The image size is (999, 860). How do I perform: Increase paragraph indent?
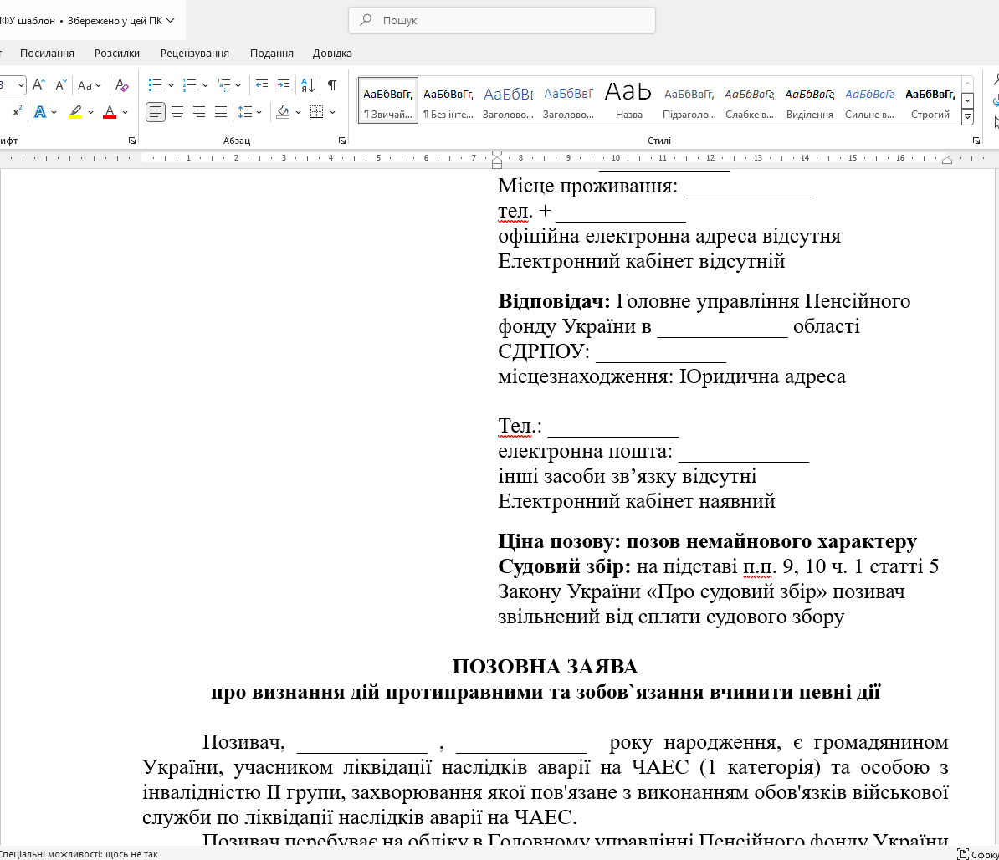pyautogui.click(x=283, y=84)
